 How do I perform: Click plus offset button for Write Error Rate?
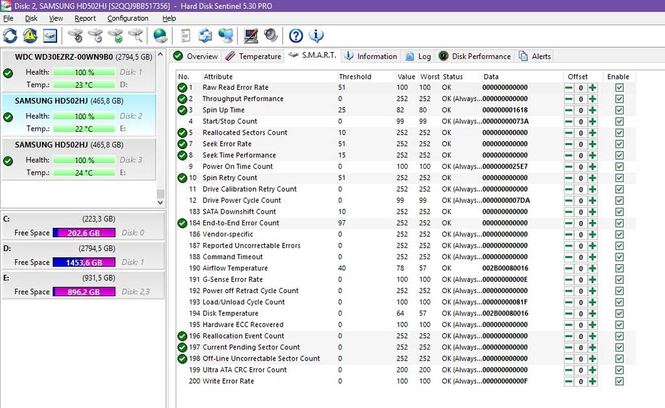pyautogui.click(x=592, y=381)
